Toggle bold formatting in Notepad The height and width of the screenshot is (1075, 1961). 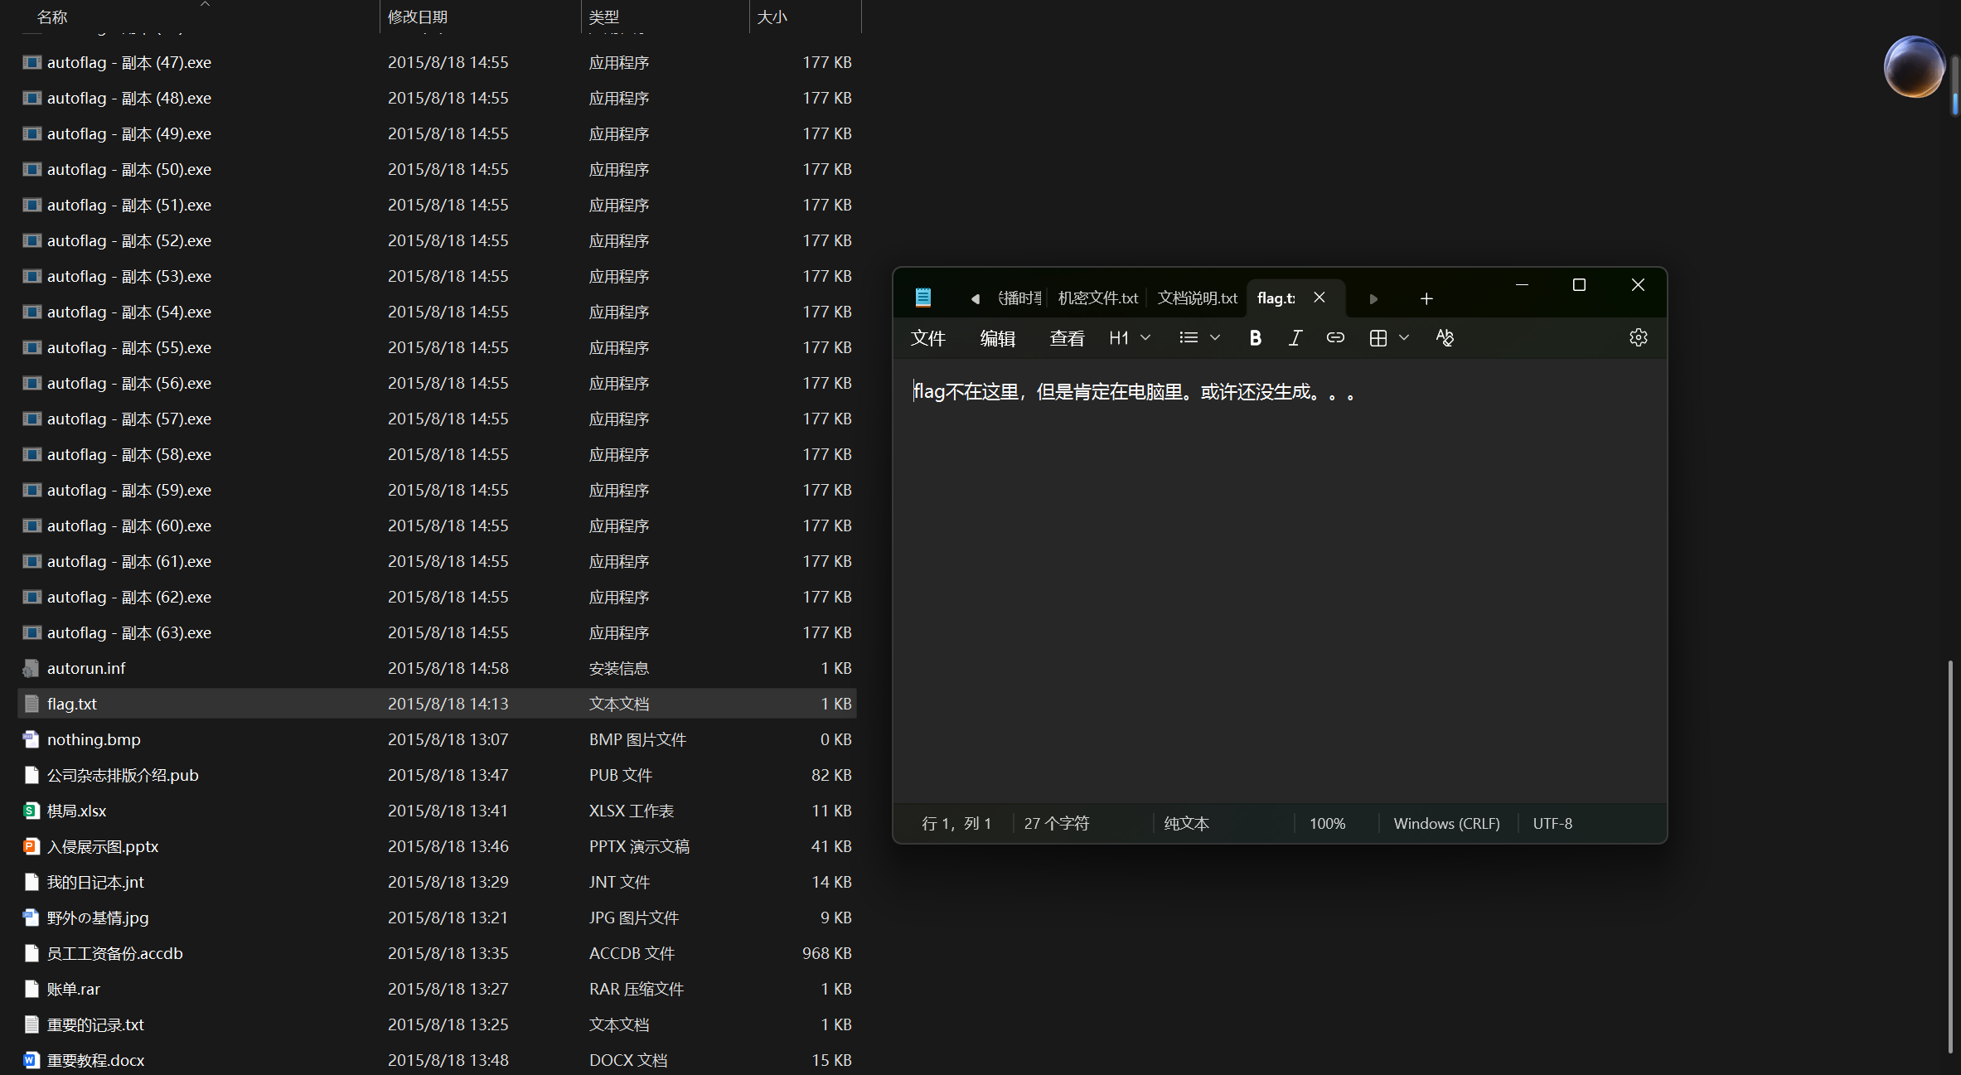click(x=1255, y=338)
